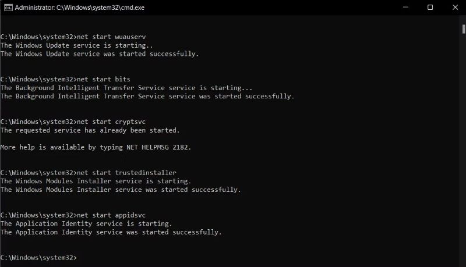
Task: Click 'Windows Modules Installer service was started successfully' line
Action: pyautogui.click(x=121, y=190)
